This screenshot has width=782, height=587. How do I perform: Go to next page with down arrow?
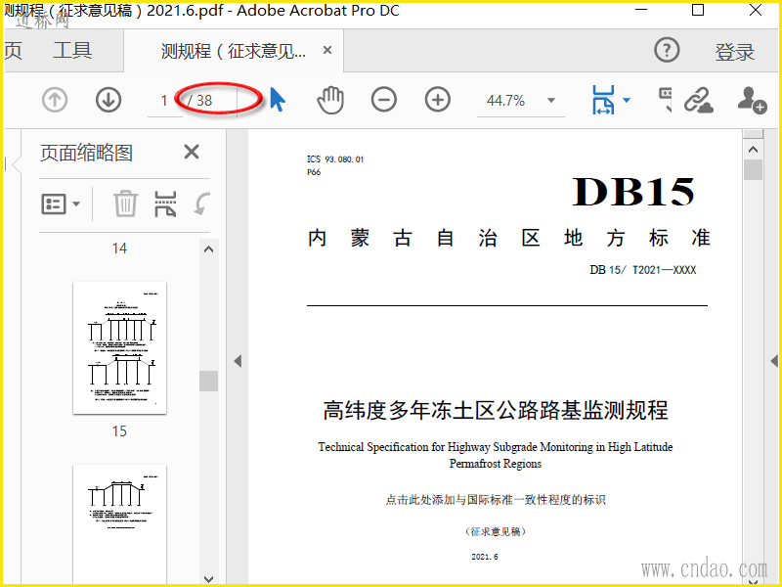click(109, 100)
